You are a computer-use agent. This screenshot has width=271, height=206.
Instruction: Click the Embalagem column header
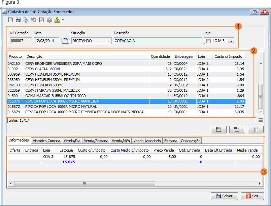184,56
